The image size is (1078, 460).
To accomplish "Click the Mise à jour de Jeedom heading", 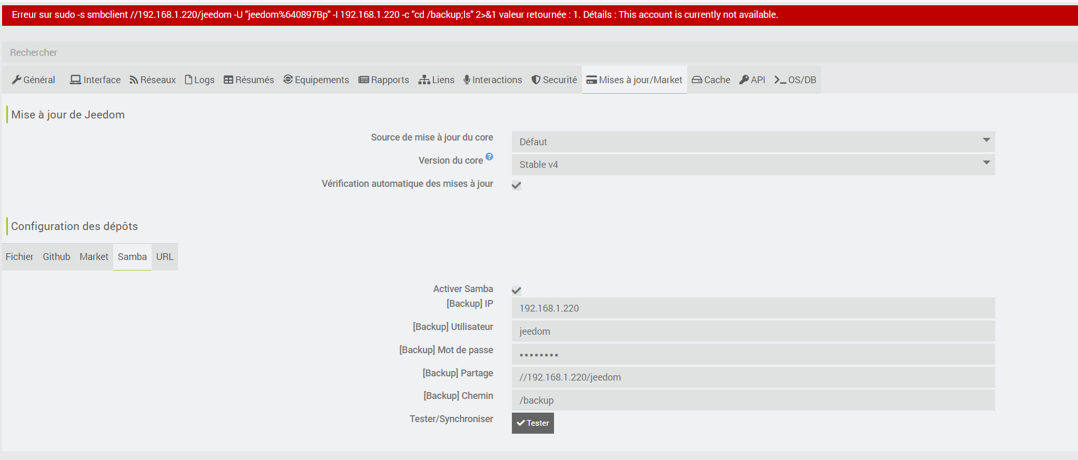I will [x=68, y=115].
